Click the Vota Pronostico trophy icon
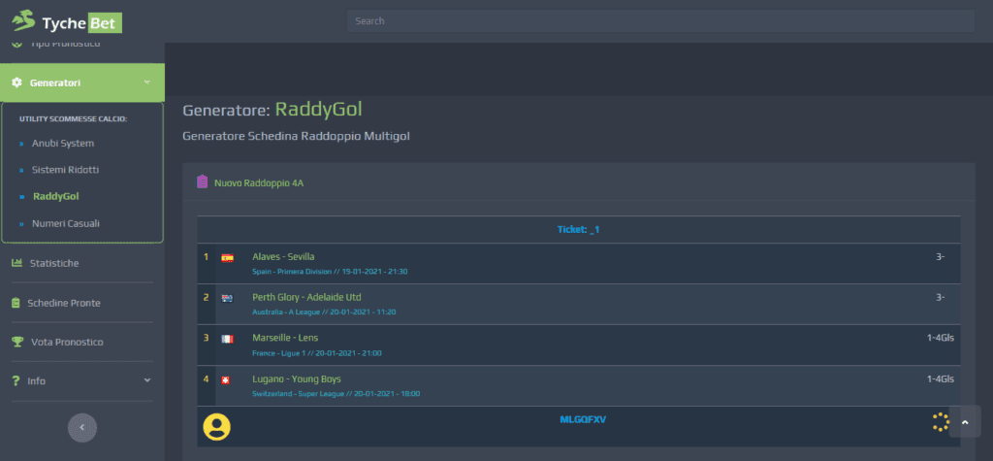 [17, 342]
